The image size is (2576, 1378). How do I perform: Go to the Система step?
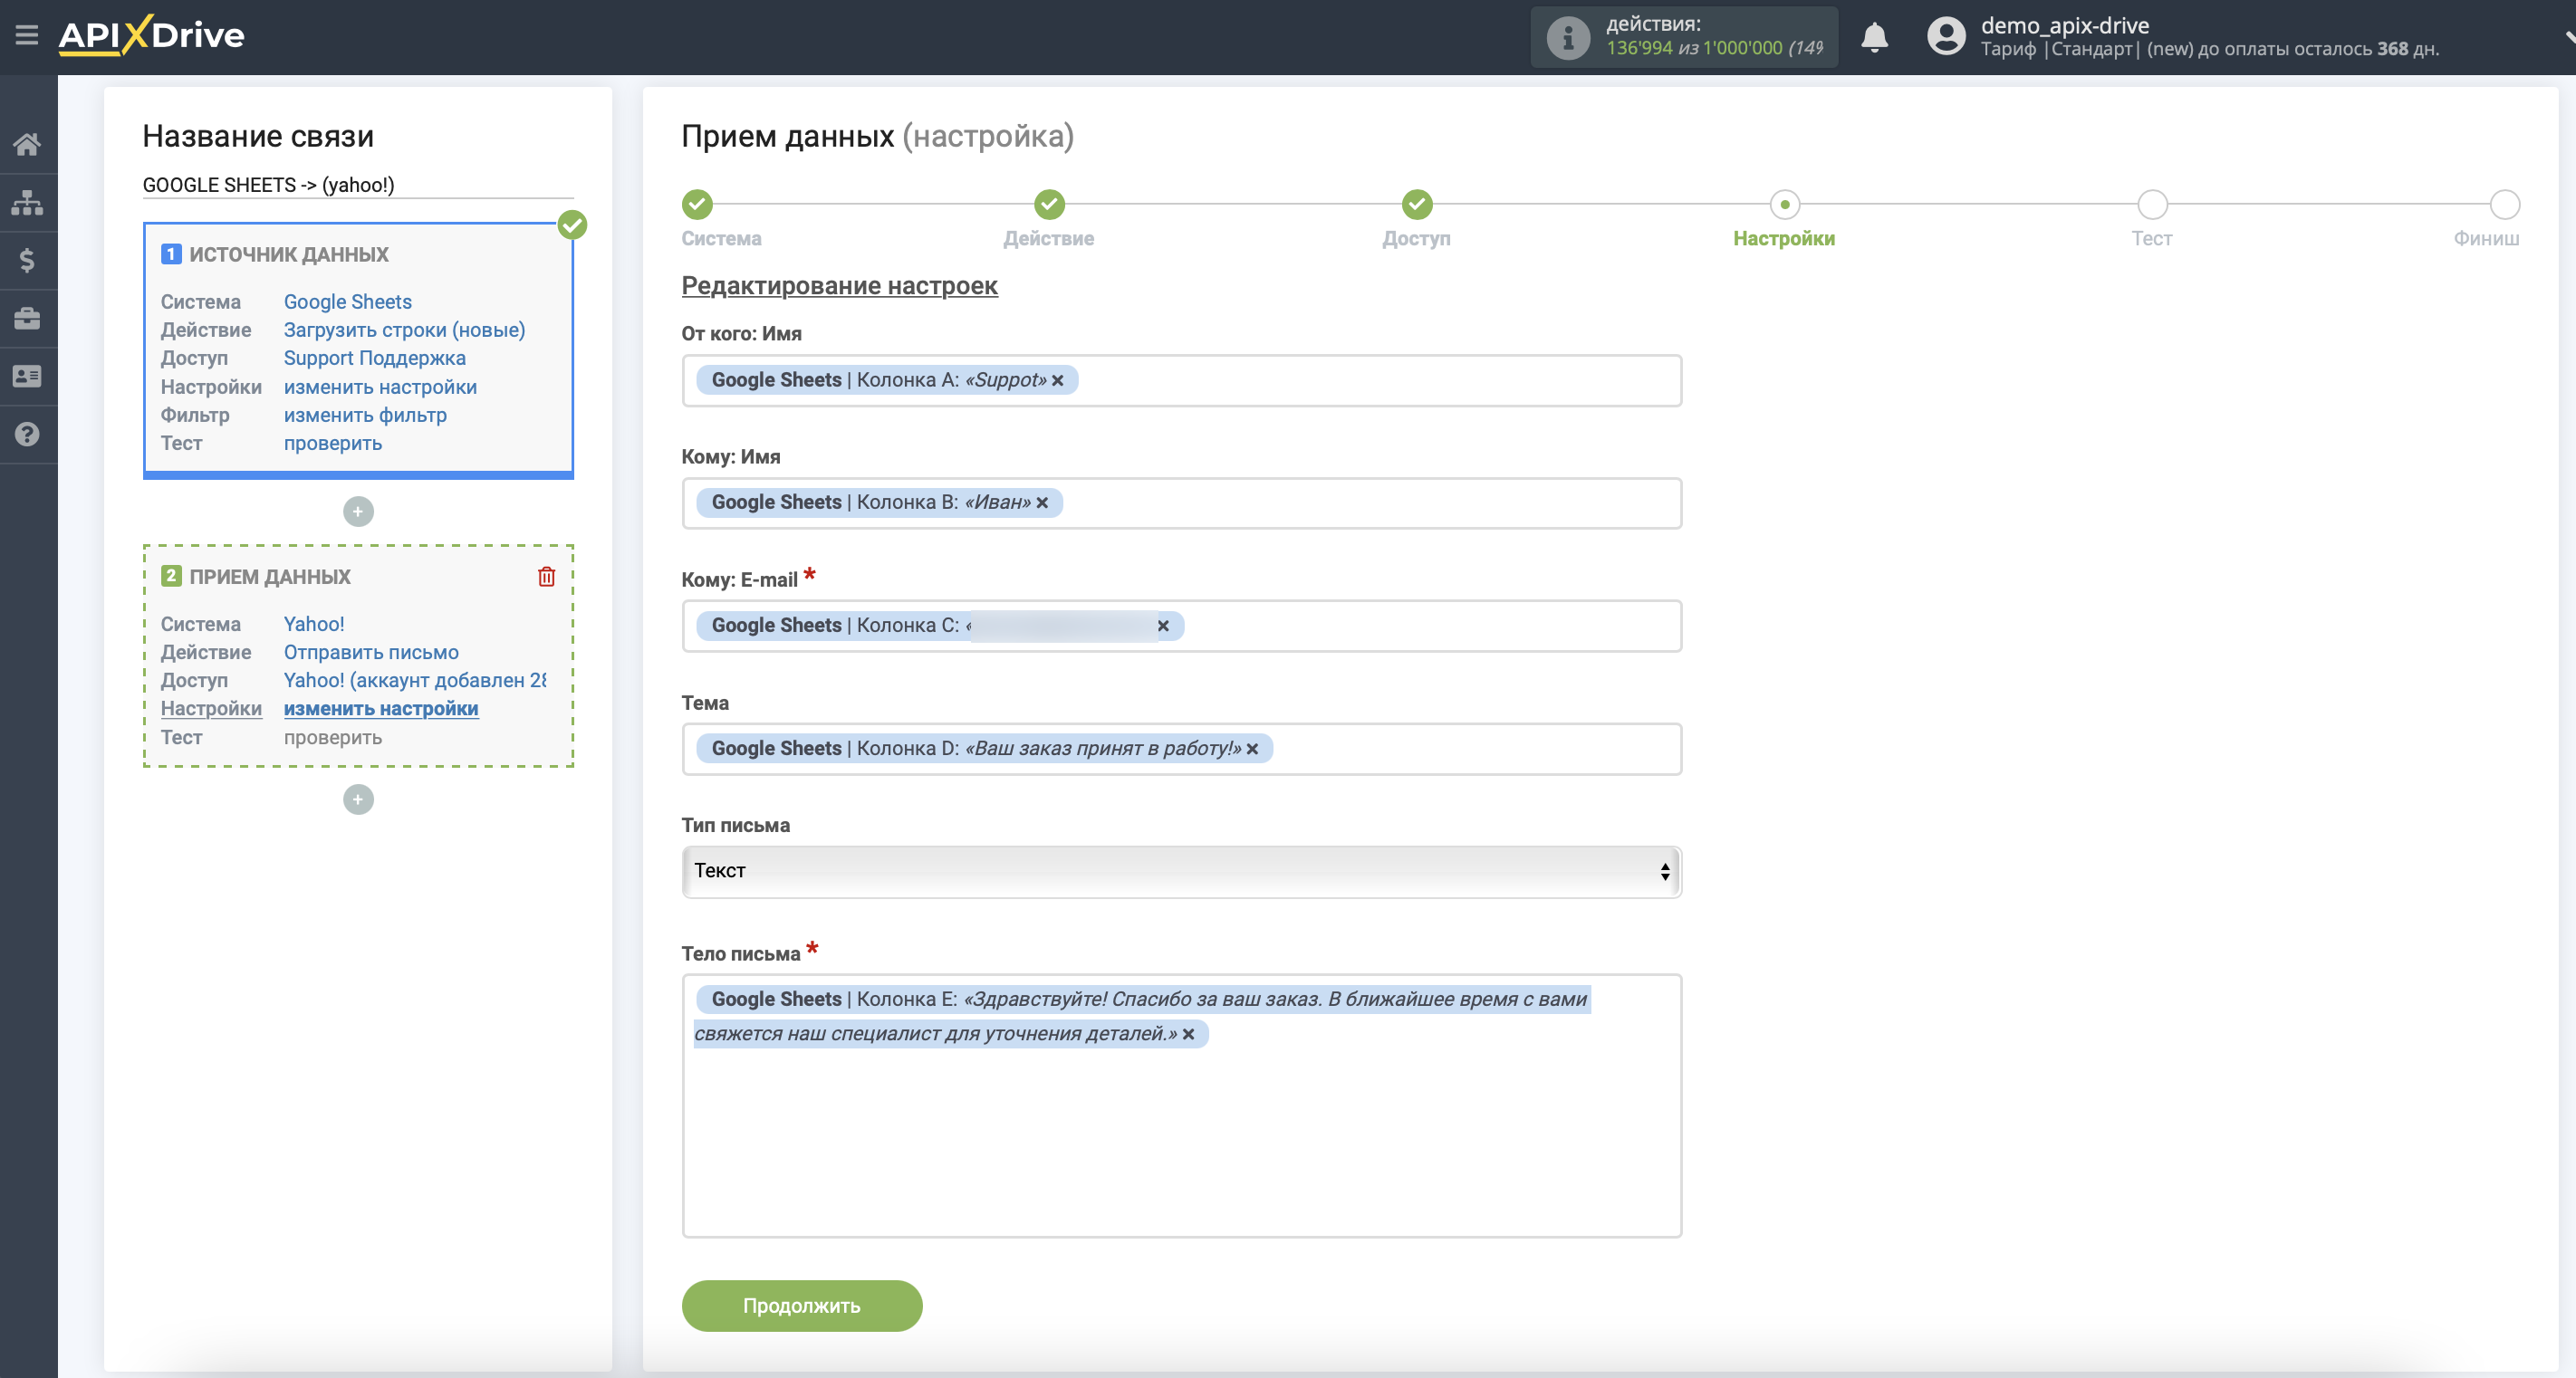[697, 205]
